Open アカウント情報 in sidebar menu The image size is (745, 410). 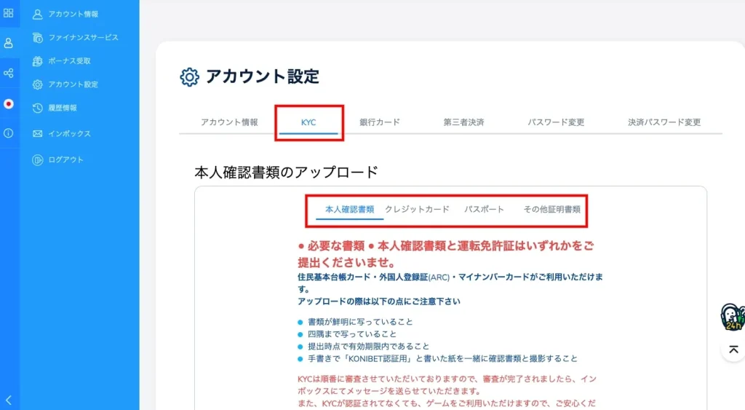pos(73,15)
